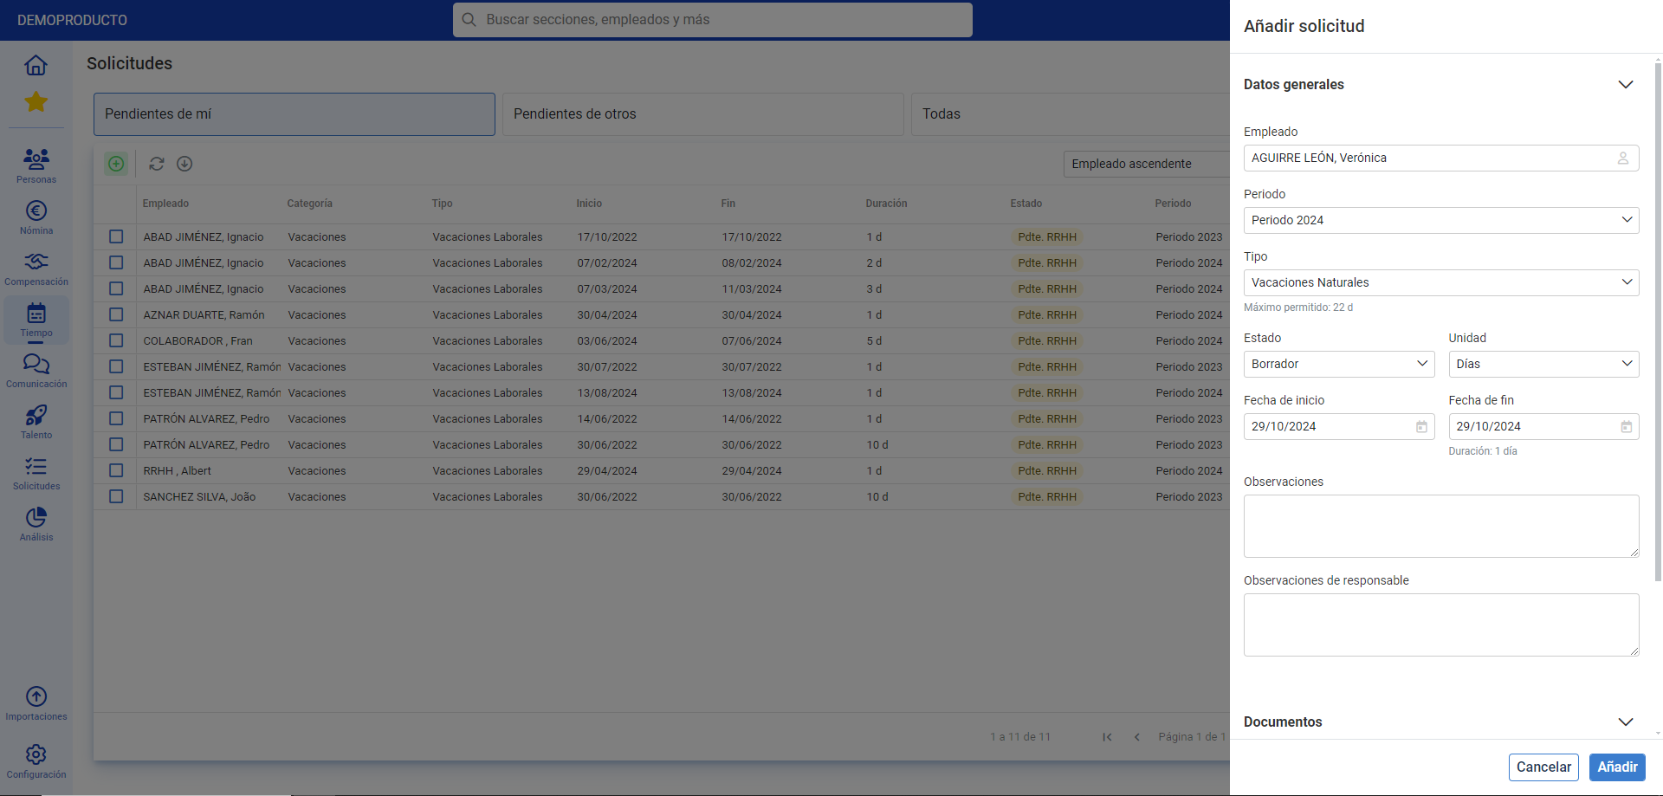Image resolution: width=1663 pixels, height=796 pixels.
Task: Check PATRÓN ALVAREZ 14/06/2022 row
Action: pos(116,418)
